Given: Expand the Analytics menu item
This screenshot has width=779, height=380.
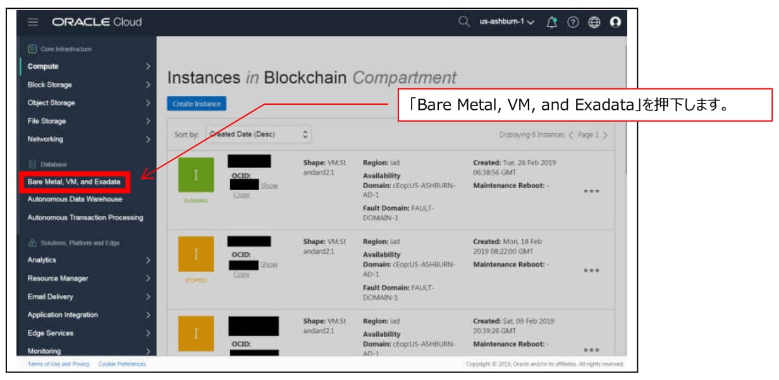Looking at the screenshot, I should 88,260.
